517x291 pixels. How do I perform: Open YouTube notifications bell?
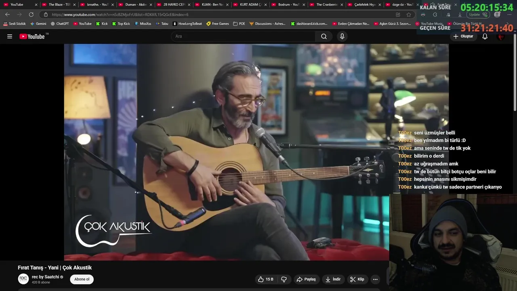point(485,36)
